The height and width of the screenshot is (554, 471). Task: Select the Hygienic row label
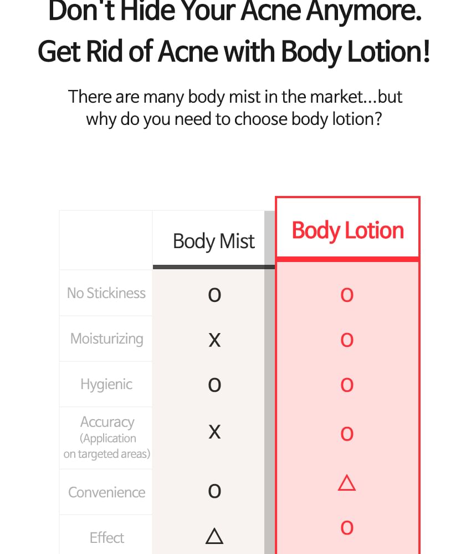coord(106,384)
